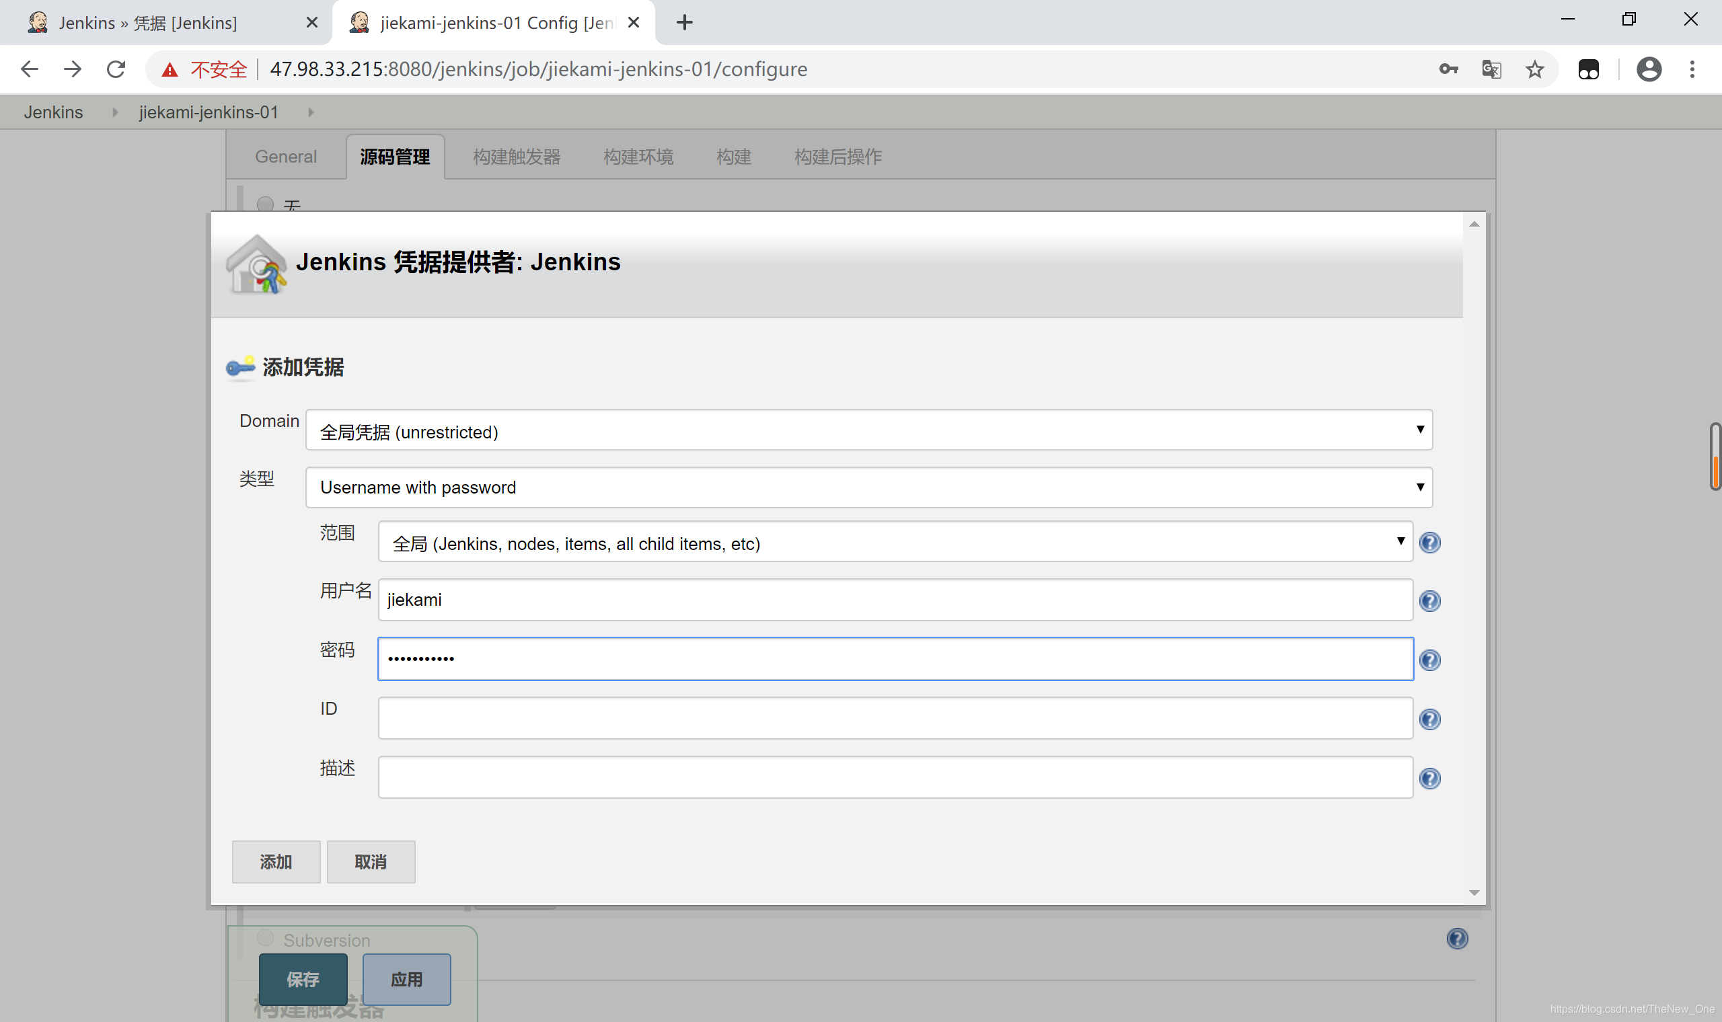
Task: Click Google Translate icon in address bar
Action: click(1491, 69)
